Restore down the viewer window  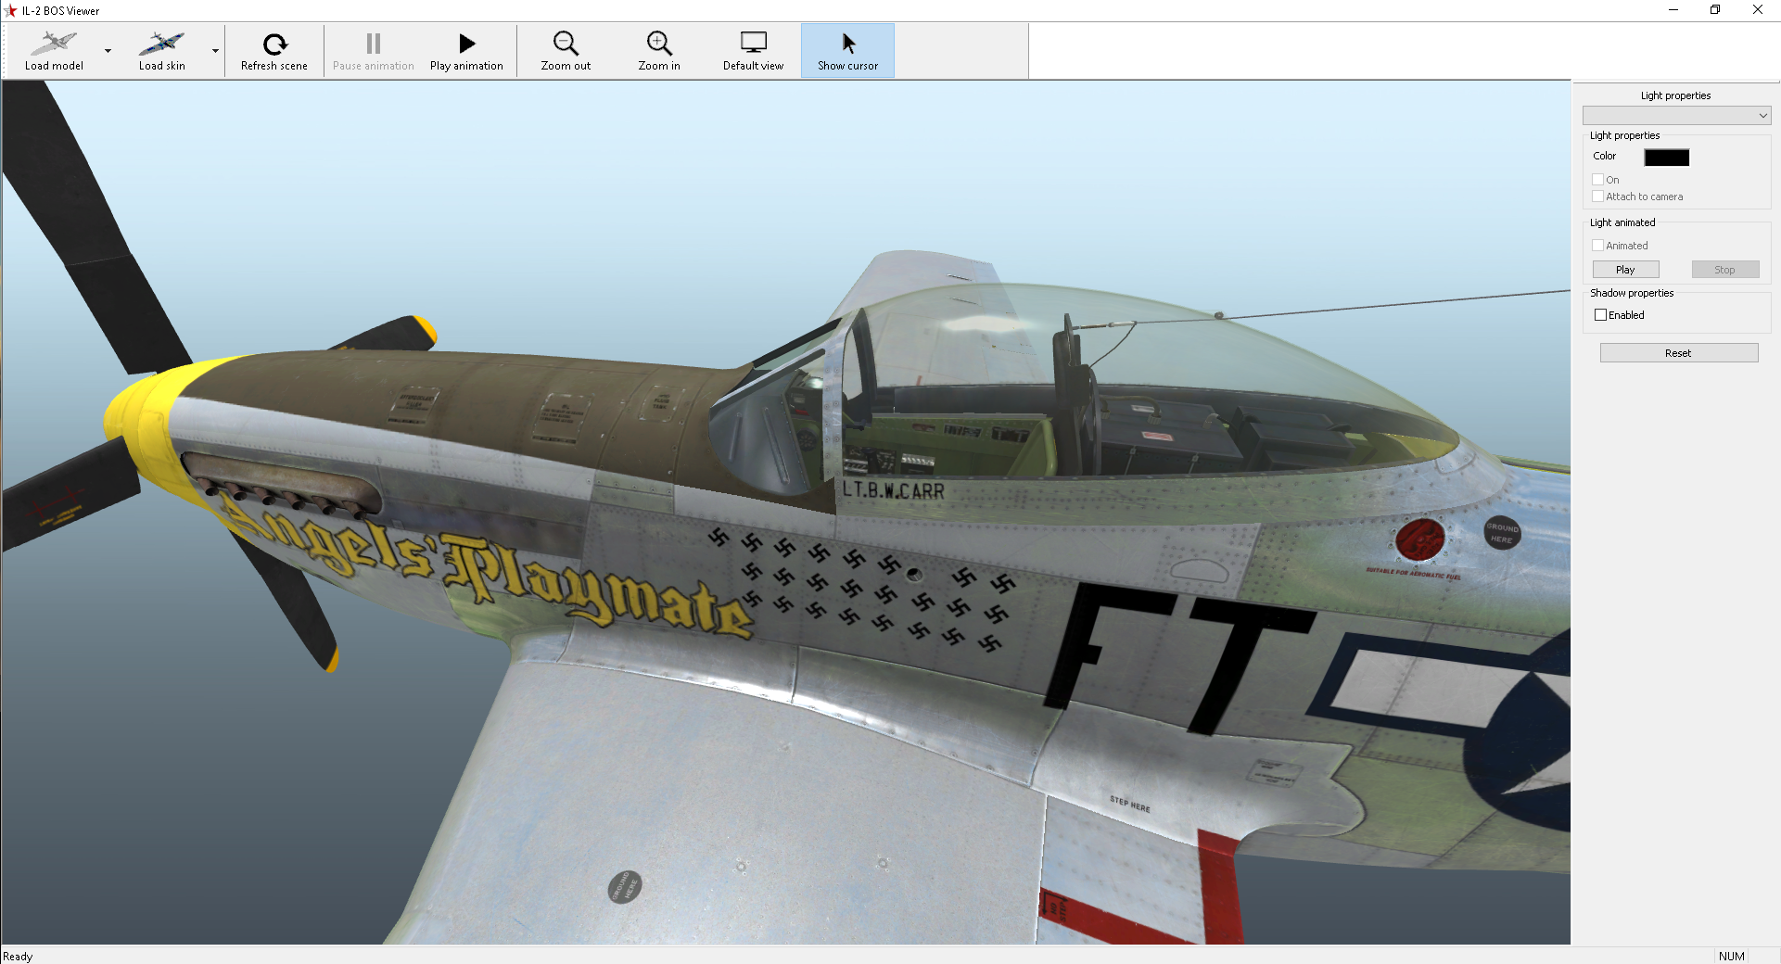pos(1715,10)
